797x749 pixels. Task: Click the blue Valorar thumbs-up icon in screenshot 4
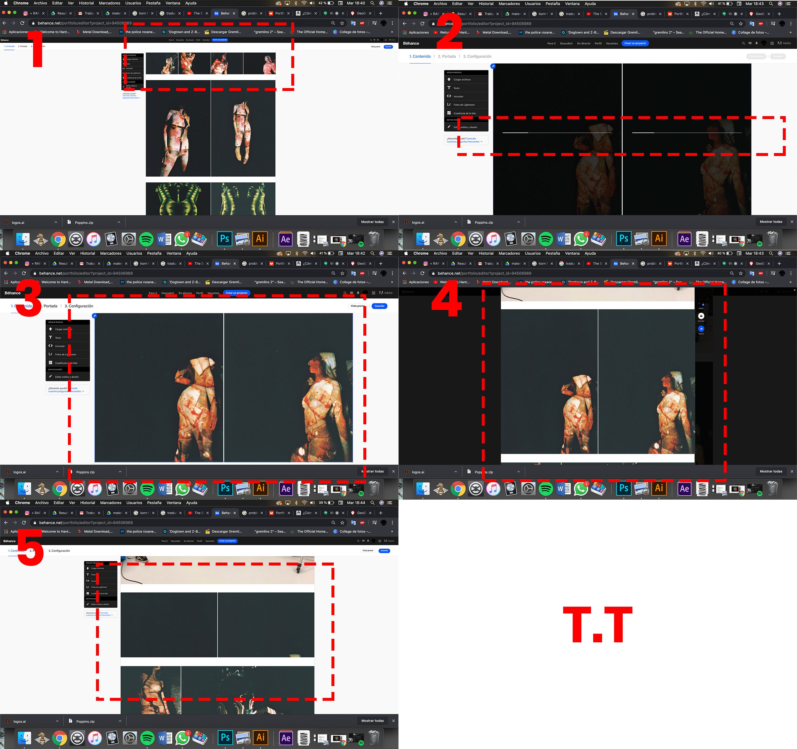coord(701,329)
